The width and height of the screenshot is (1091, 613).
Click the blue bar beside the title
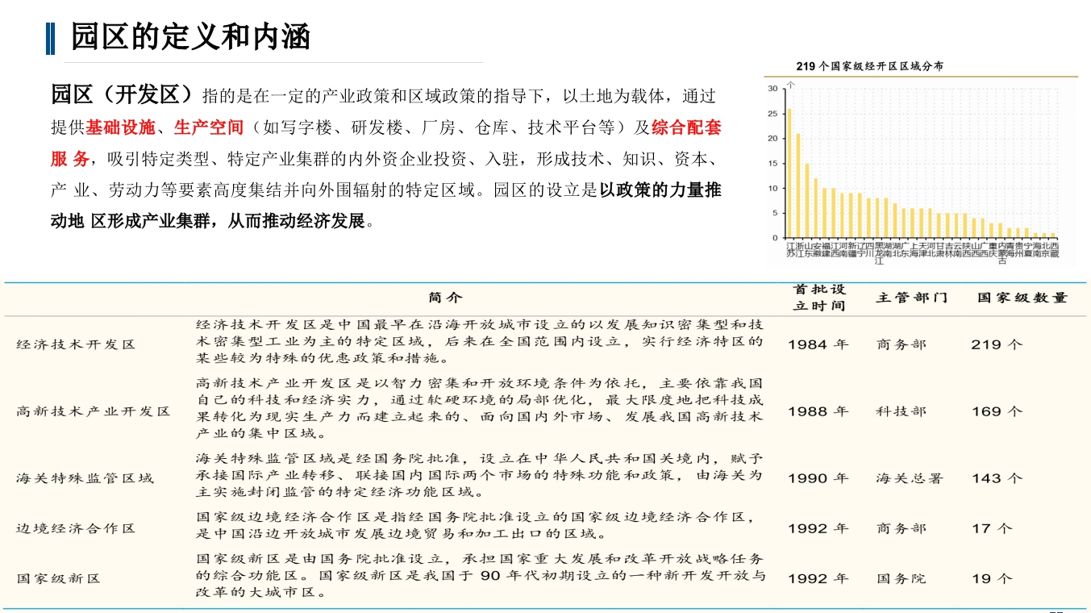51,39
